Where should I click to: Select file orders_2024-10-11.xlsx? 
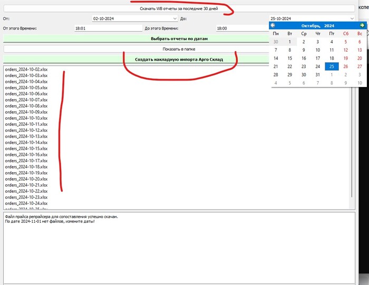point(26,124)
